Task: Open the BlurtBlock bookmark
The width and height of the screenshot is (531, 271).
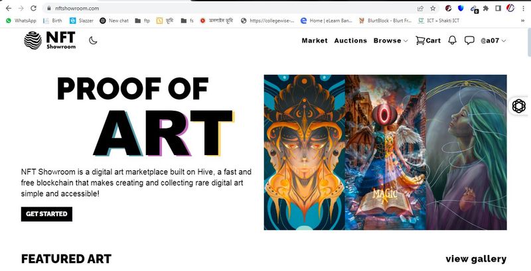Action: tap(386, 21)
